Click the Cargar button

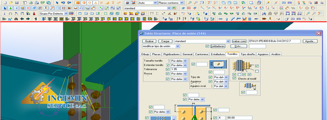[165, 41]
